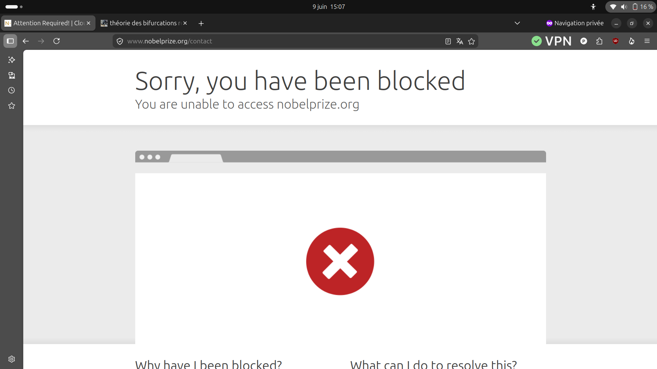
Task: Expand the list all tabs chevron
Action: tap(517, 23)
